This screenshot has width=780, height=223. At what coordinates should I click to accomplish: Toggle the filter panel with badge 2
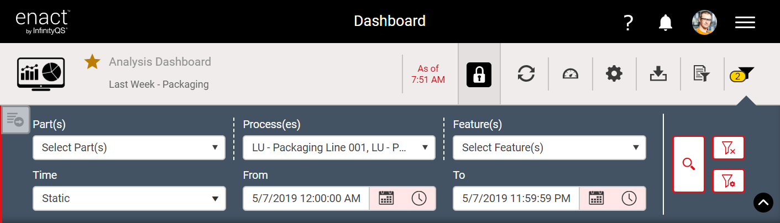(x=742, y=74)
